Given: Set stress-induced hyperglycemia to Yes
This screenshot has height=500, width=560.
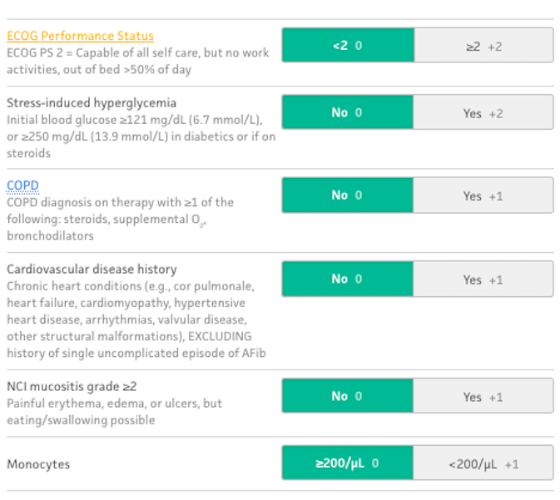Looking at the screenshot, I should (x=483, y=112).
